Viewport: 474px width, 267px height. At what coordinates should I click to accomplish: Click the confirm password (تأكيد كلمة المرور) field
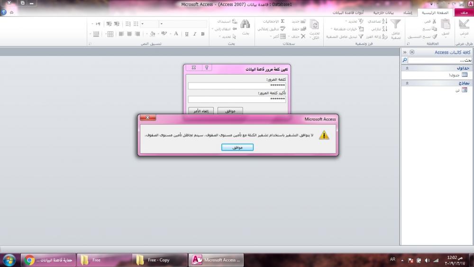[x=237, y=99]
